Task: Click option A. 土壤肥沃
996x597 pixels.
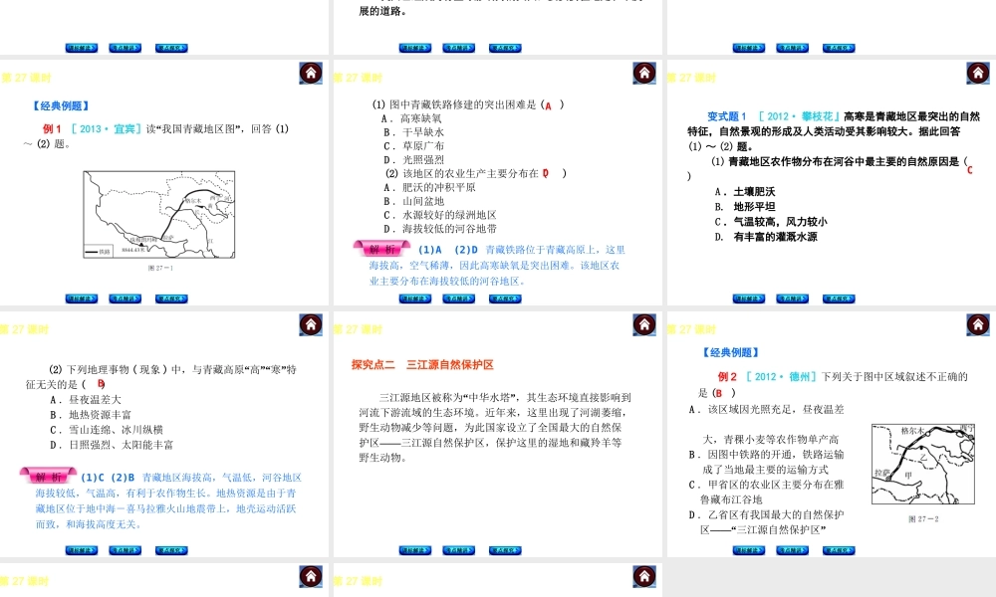Action: coord(744,192)
